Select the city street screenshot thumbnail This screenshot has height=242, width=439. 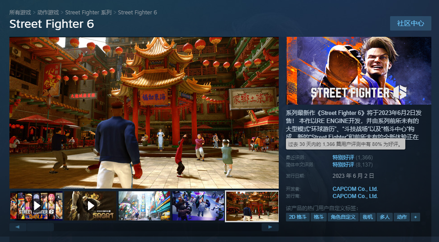pos(144,206)
